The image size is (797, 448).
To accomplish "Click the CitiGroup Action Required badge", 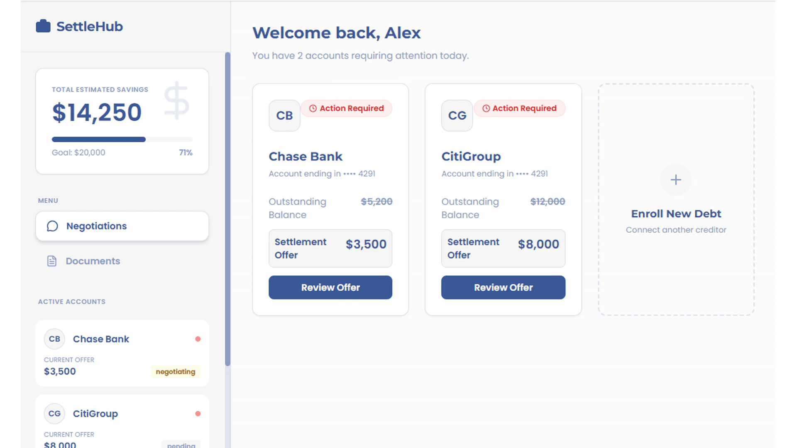I will tap(520, 108).
